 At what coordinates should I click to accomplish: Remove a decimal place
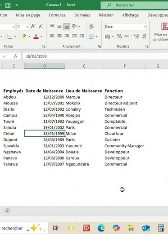pyautogui.click(x=144, y=36)
